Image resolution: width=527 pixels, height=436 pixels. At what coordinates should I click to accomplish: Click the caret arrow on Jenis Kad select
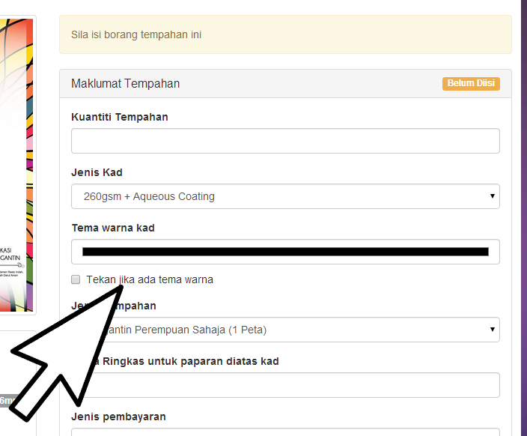click(493, 196)
